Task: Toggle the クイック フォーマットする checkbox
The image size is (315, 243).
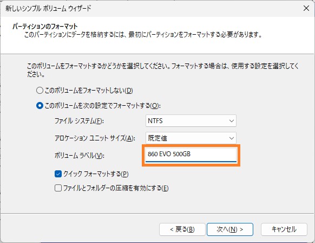Action: tap(58, 174)
